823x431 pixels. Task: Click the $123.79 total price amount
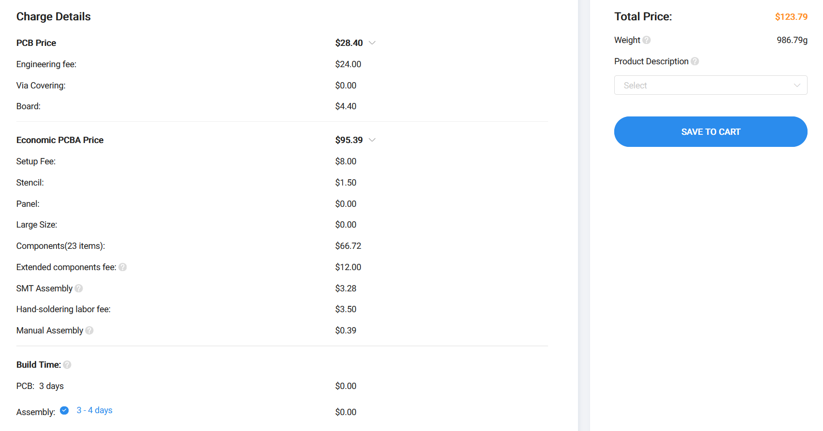click(x=791, y=17)
